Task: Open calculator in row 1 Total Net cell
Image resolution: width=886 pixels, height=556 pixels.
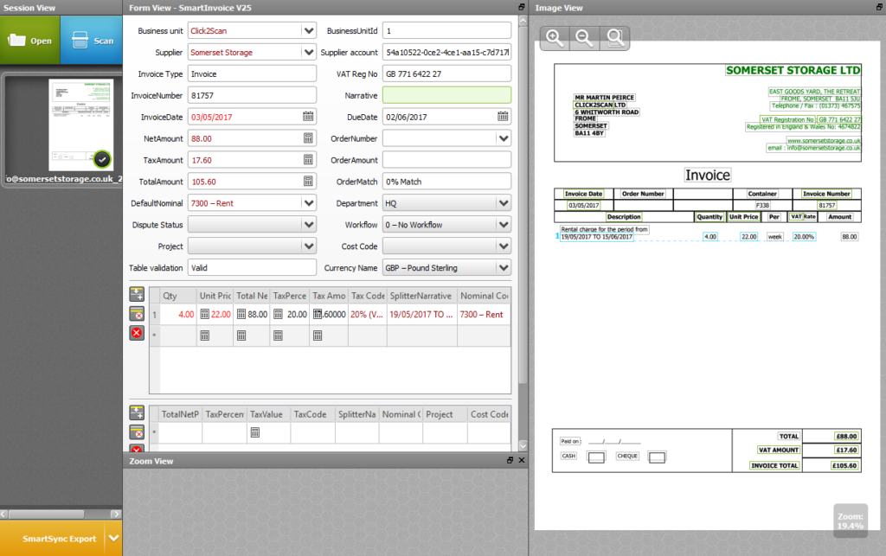Action: [x=241, y=315]
